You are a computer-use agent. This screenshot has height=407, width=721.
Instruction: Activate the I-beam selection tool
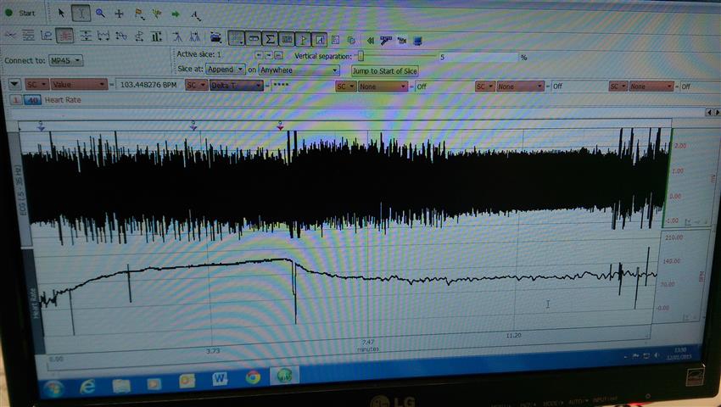tap(81, 14)
